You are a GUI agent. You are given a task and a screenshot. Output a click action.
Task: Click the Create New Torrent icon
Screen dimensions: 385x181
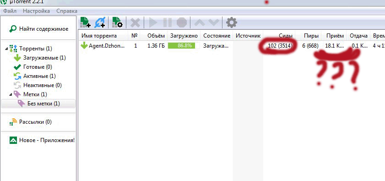point(117,22)
